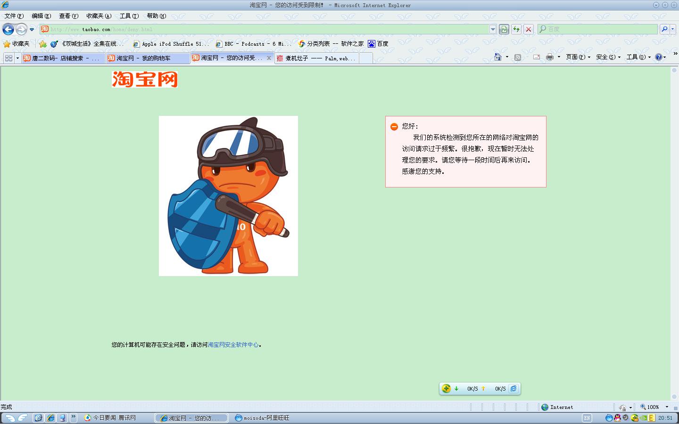Click the Start button with wings logo
679x424 pixels.
point(16,418)
